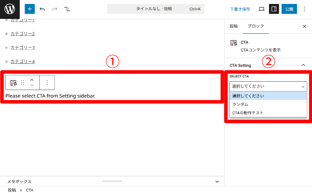The height and width of the screenshot is (193, 312).
Task: Click the block drag handle icon
Action: point(23,83)
